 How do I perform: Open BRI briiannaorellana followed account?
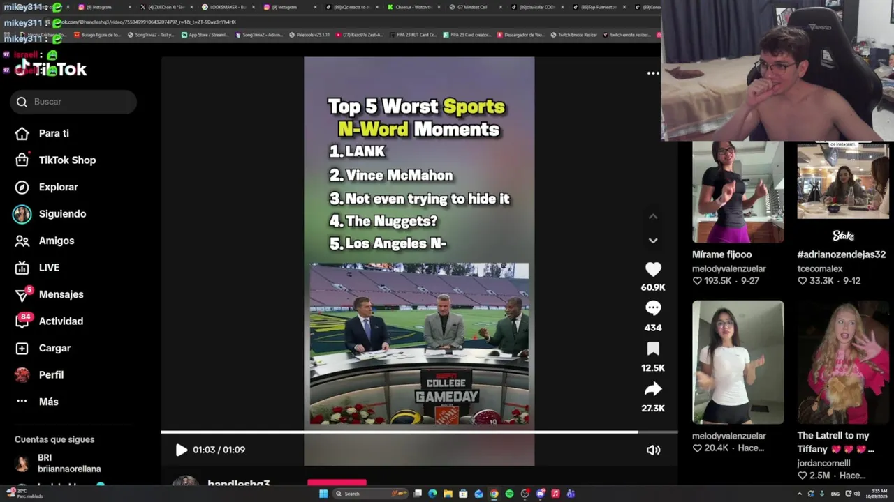[x=59, y=463]
